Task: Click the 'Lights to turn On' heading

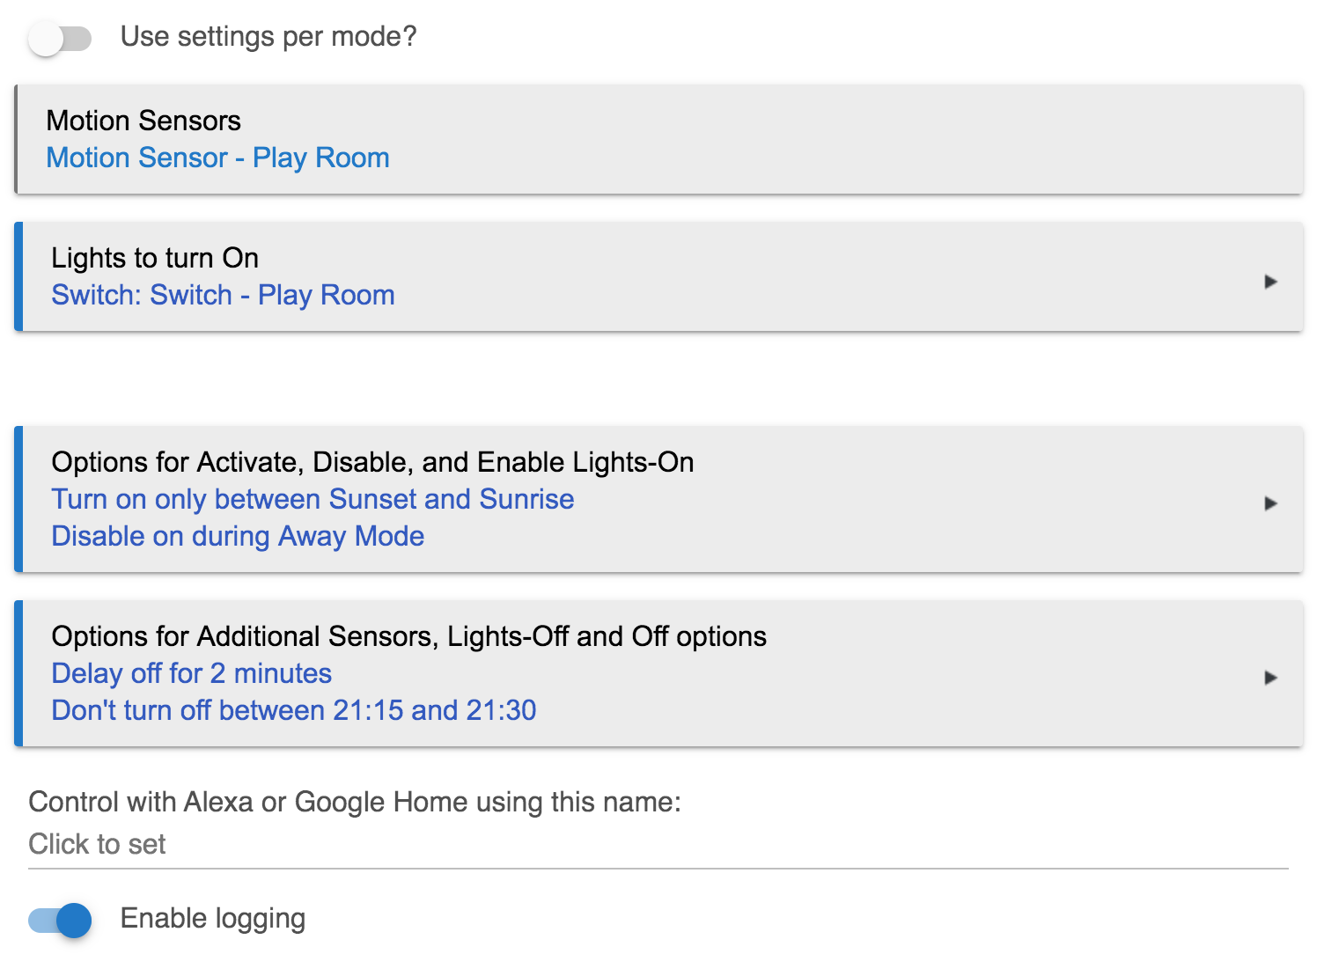Action: point(155,258)
